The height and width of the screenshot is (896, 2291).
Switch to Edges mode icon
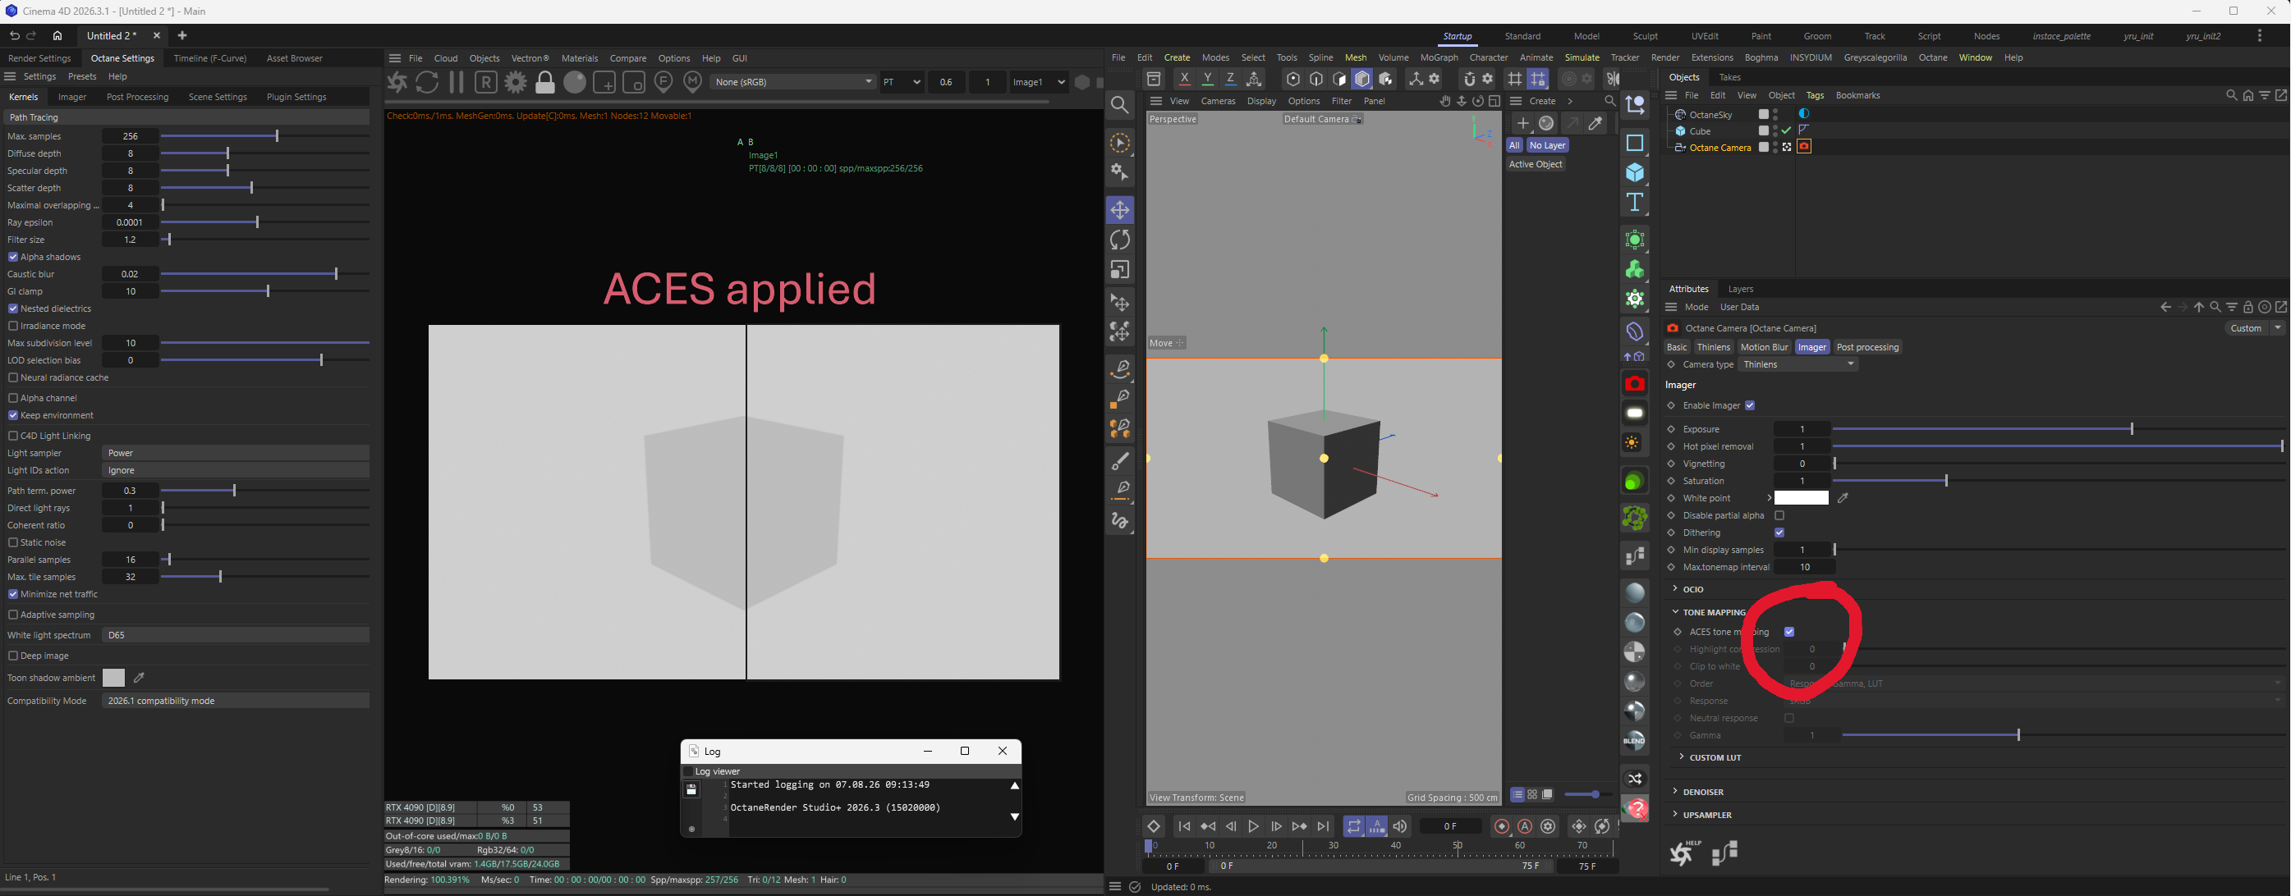coord(1316,79)
